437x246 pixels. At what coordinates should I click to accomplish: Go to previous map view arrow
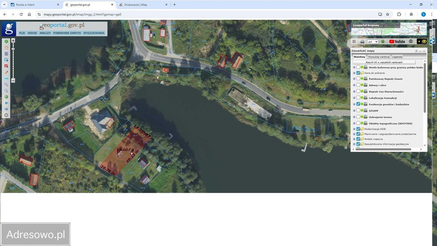coord(6,103)
